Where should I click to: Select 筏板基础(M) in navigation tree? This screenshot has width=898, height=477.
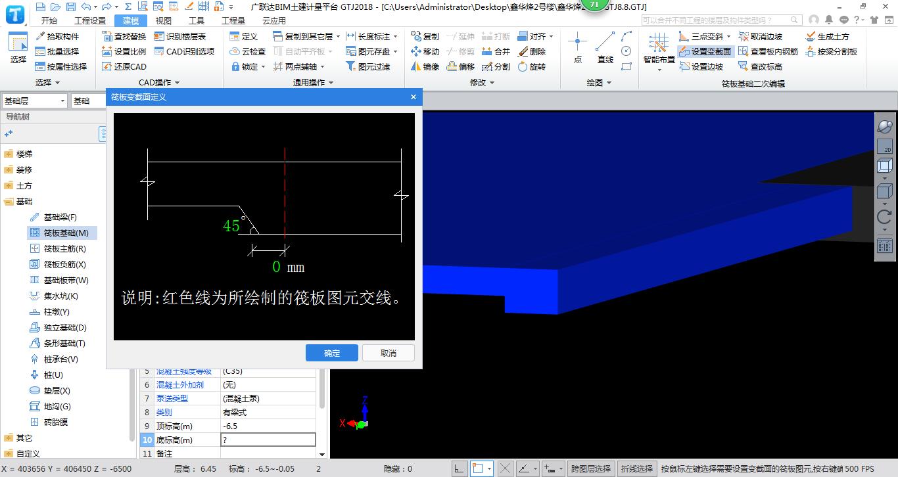pyautogui.click(x=62, y=233)
